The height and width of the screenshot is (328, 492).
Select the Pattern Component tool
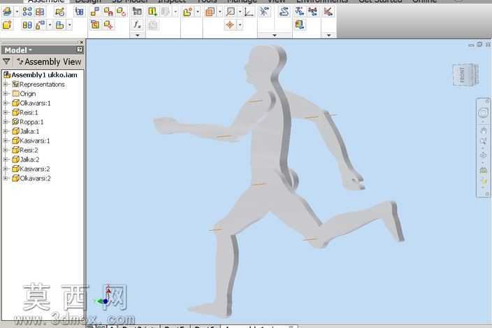27,12
